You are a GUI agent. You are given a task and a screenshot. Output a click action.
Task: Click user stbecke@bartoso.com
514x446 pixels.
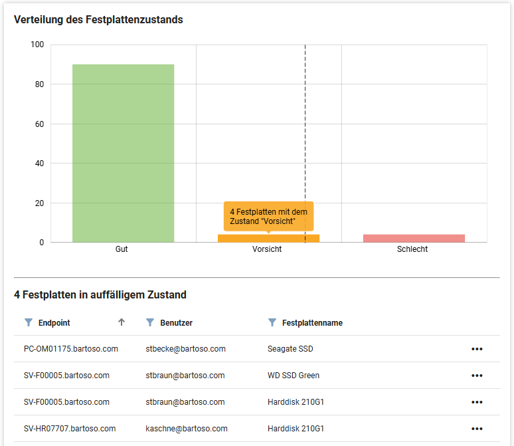[185, 349]
